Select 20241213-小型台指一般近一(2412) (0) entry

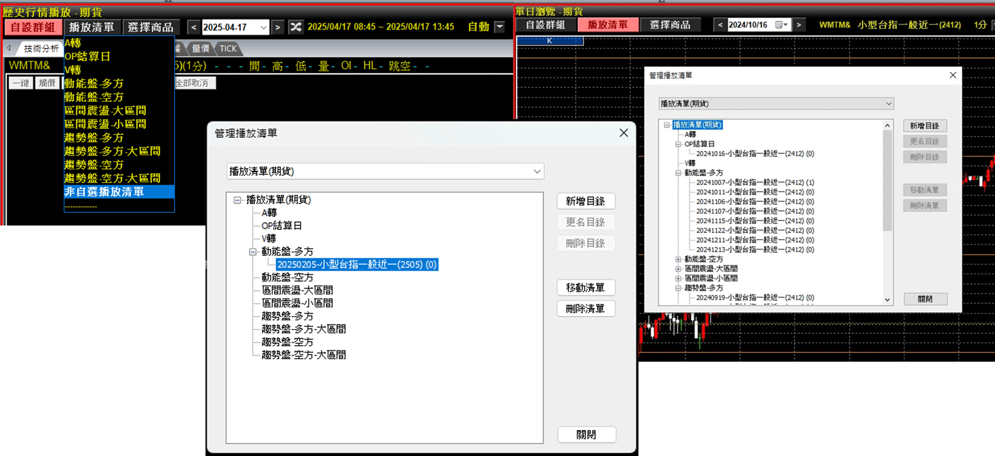tap(755, 249)
